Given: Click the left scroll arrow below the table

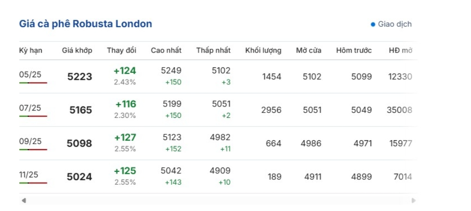Looking at the screenshot, I should tap(23, 201).
